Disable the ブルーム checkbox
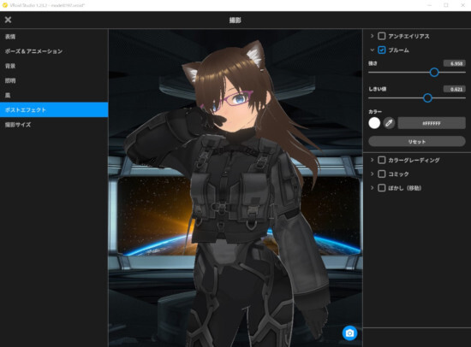The width and height of the screenshot is (471, 347). pos(381,50)
